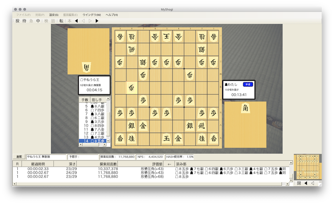Screen dimensions: 334x204
Task: Select move 14 ☖8五歩 in move list
Action: click(93, 141)
